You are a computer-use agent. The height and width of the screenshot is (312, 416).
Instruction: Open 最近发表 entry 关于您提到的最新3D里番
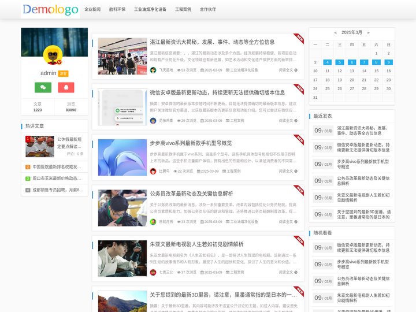(363, 214)
